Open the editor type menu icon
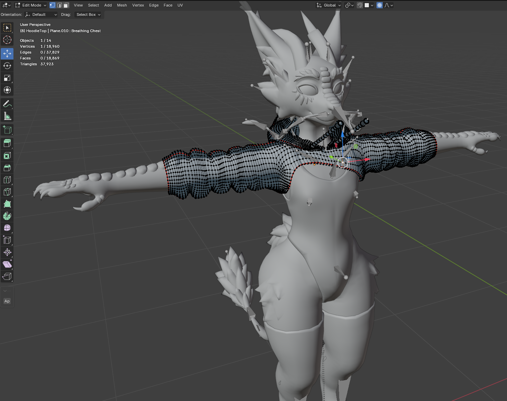The width and height of the screenshot is (507, 401). pos(6,5)
